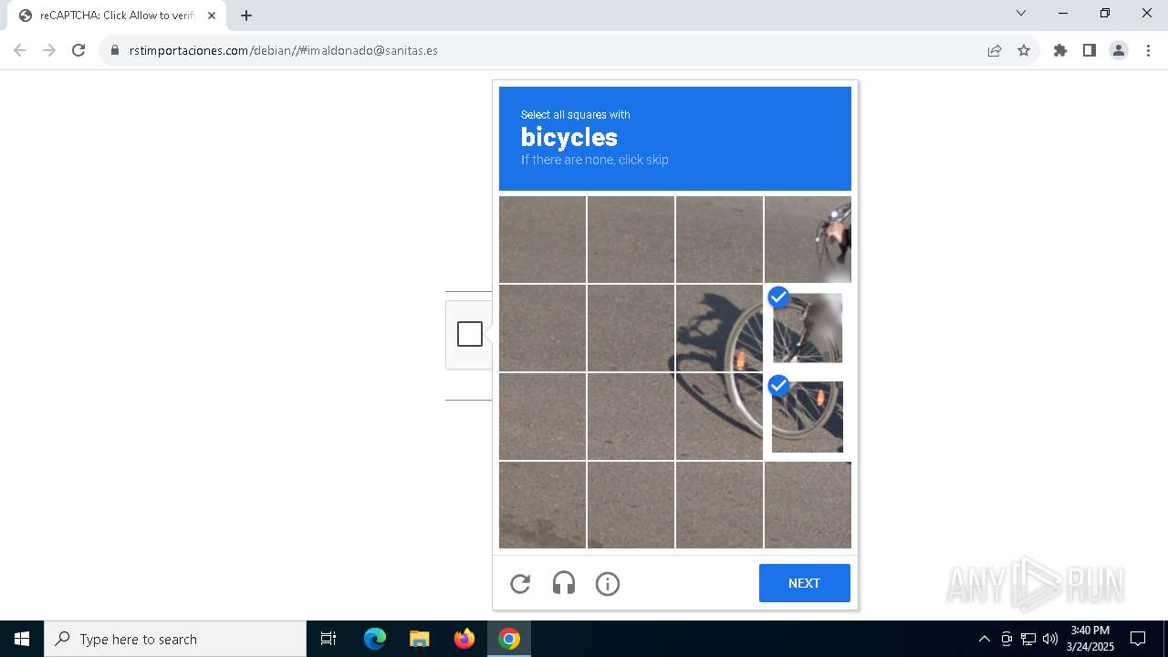The image size is (1168, 657).
Task: Switch to Chrome in the taskbar
Action: (x=509, y=639)
